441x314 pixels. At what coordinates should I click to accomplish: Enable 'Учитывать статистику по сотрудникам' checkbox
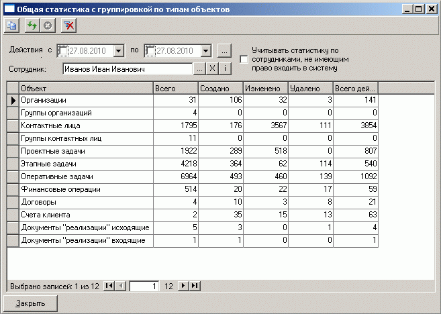tap(244, 59)
